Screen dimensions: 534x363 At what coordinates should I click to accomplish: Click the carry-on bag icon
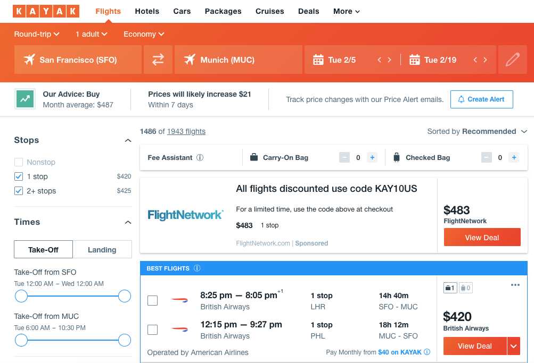[x=254, y=157]
